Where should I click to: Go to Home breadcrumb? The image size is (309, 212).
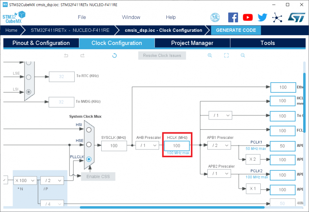[11, 30]
